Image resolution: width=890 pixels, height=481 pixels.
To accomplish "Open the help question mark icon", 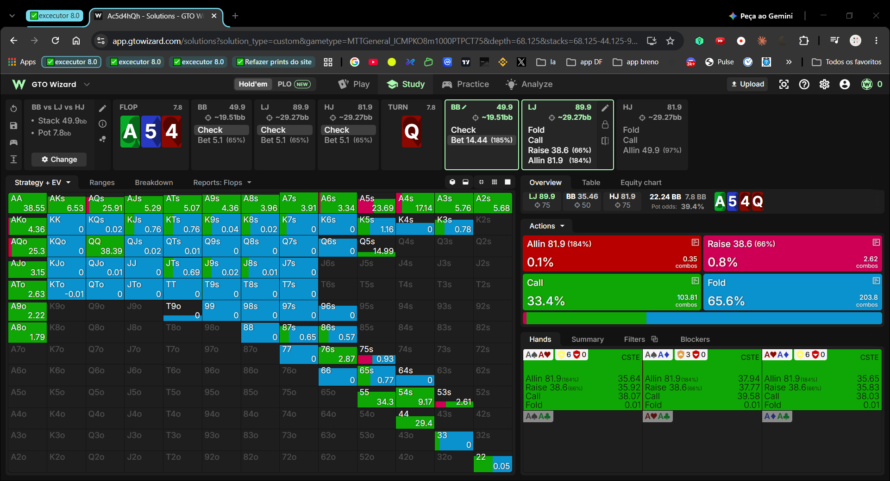I will click(x=804, y=84).
